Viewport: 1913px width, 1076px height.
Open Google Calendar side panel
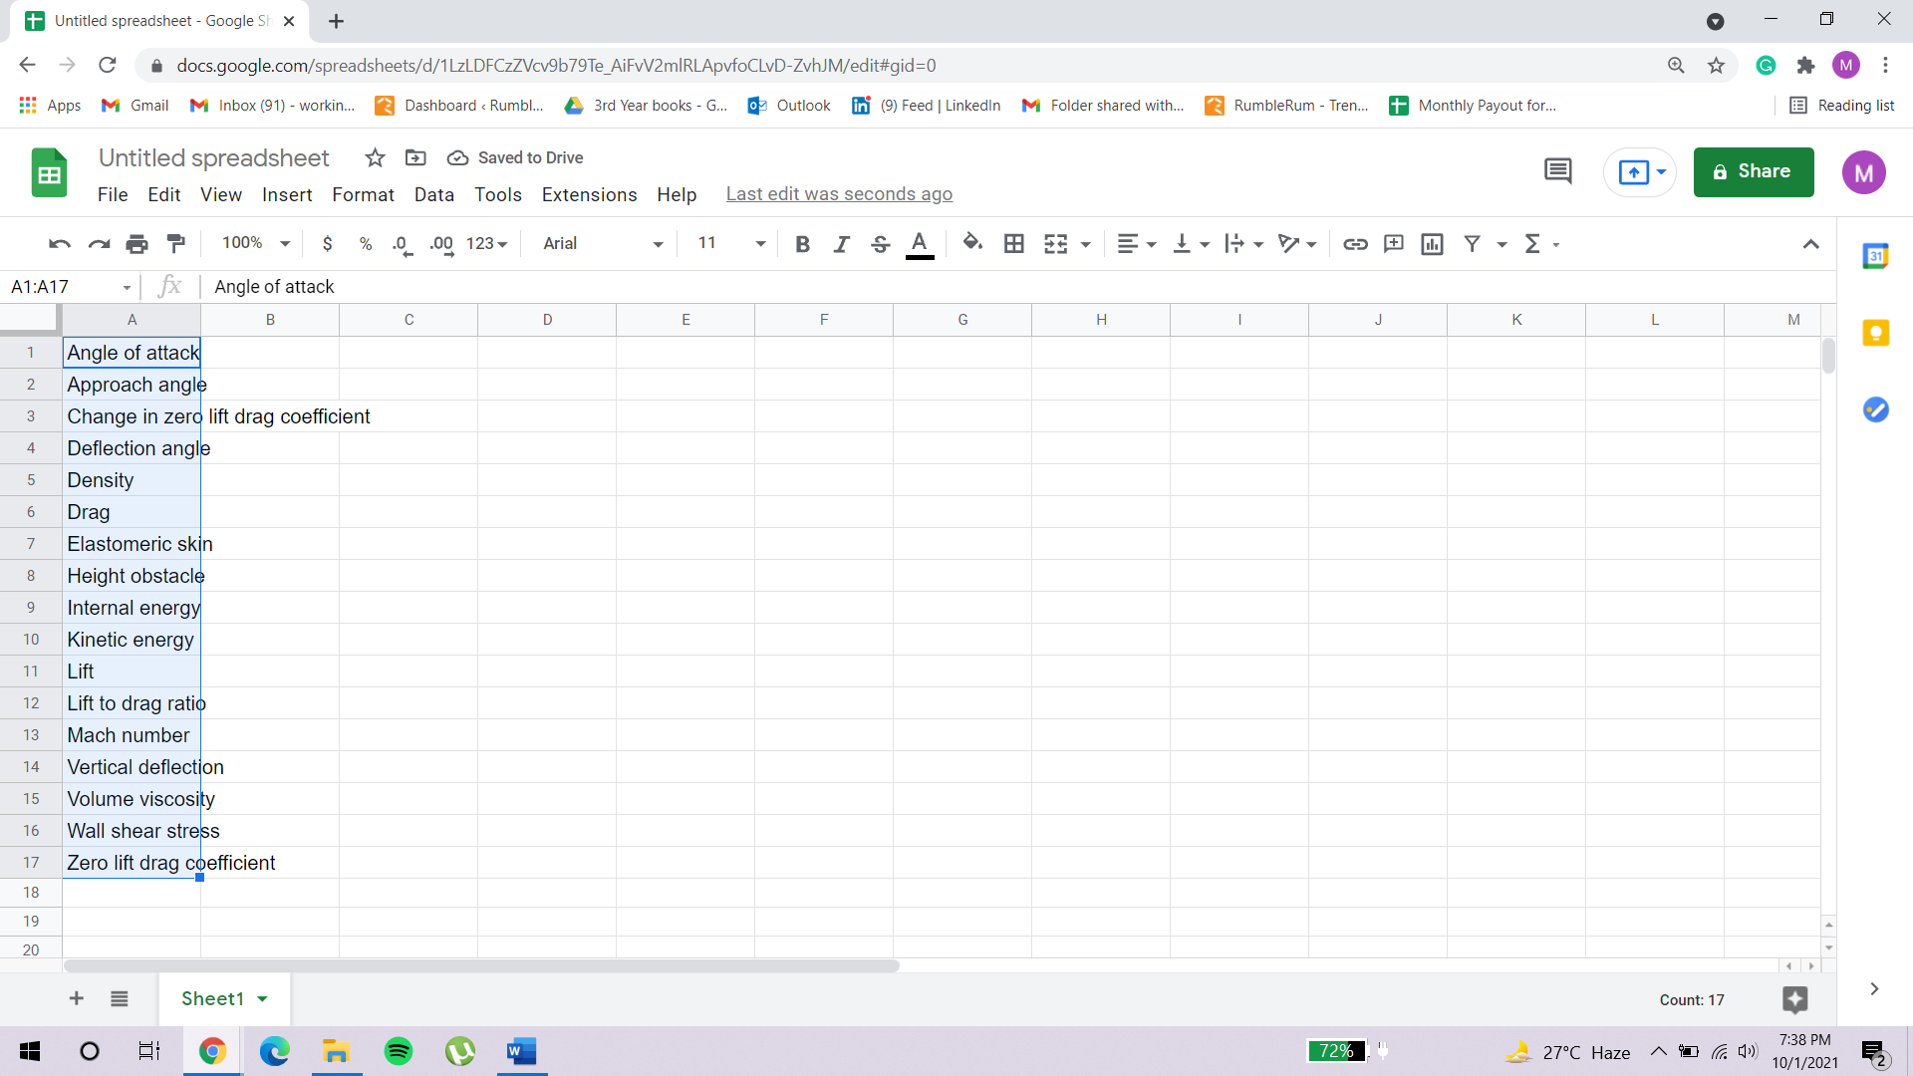(1876, 256)
